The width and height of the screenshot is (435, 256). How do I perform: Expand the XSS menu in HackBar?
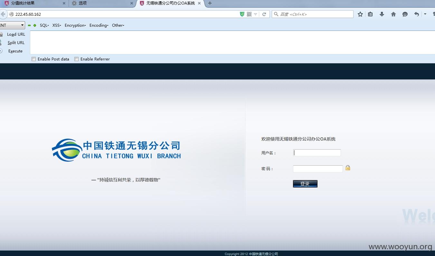(57, 25)
